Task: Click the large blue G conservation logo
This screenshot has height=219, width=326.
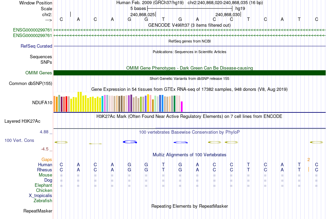Action: [x=130, y=142]
